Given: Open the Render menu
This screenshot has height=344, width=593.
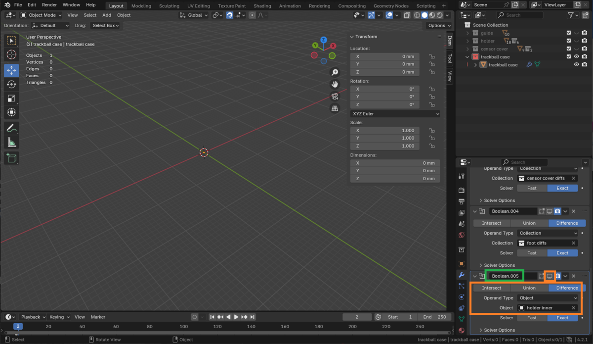Looking at the screenshot, I should pyautogui.click(x=49, y=4).
